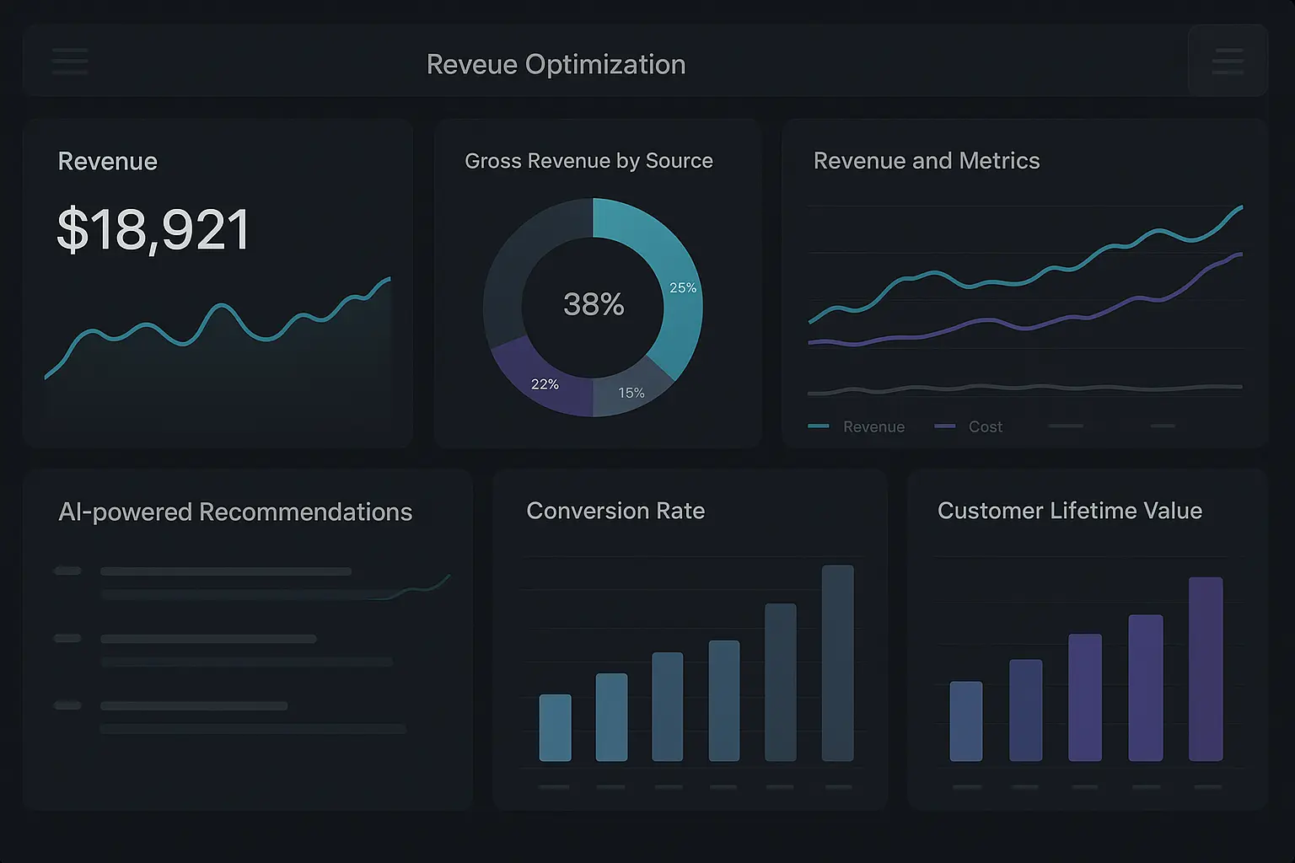The height and width of the screenshot is (863, 1295).
Task: Toggle the Cost legend item
Action: coord(970,426)
